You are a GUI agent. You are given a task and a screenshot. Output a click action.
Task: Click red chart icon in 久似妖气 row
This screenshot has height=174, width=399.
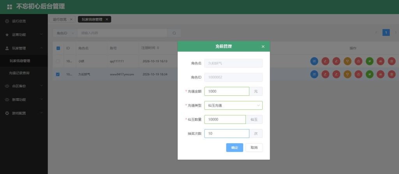click(x=380, y=74)
